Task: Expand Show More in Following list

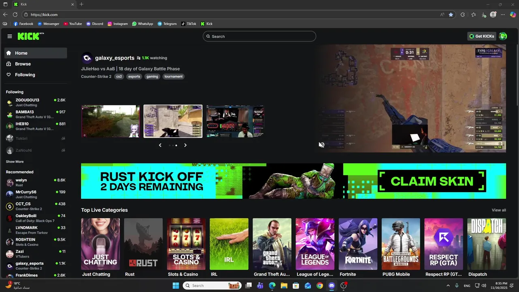Action: 15,161
